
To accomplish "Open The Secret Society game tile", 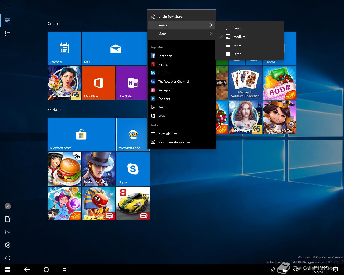I will click(64, 83).
